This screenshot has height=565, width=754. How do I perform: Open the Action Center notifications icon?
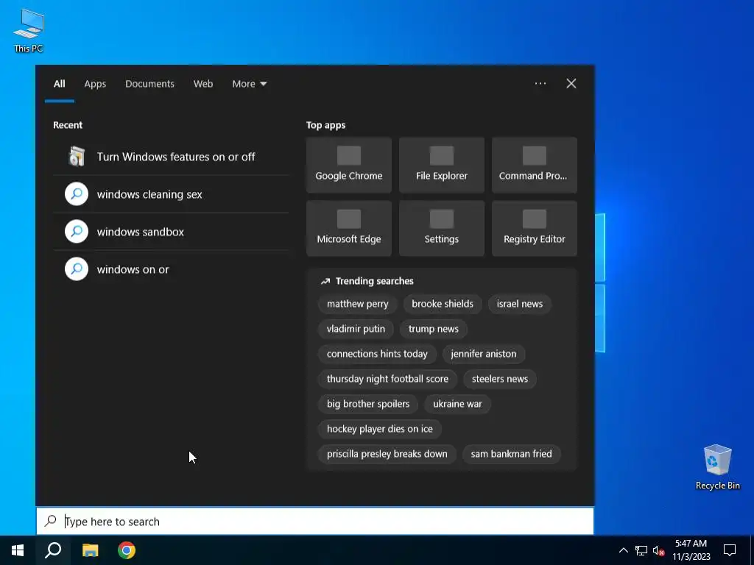[730, 550]
